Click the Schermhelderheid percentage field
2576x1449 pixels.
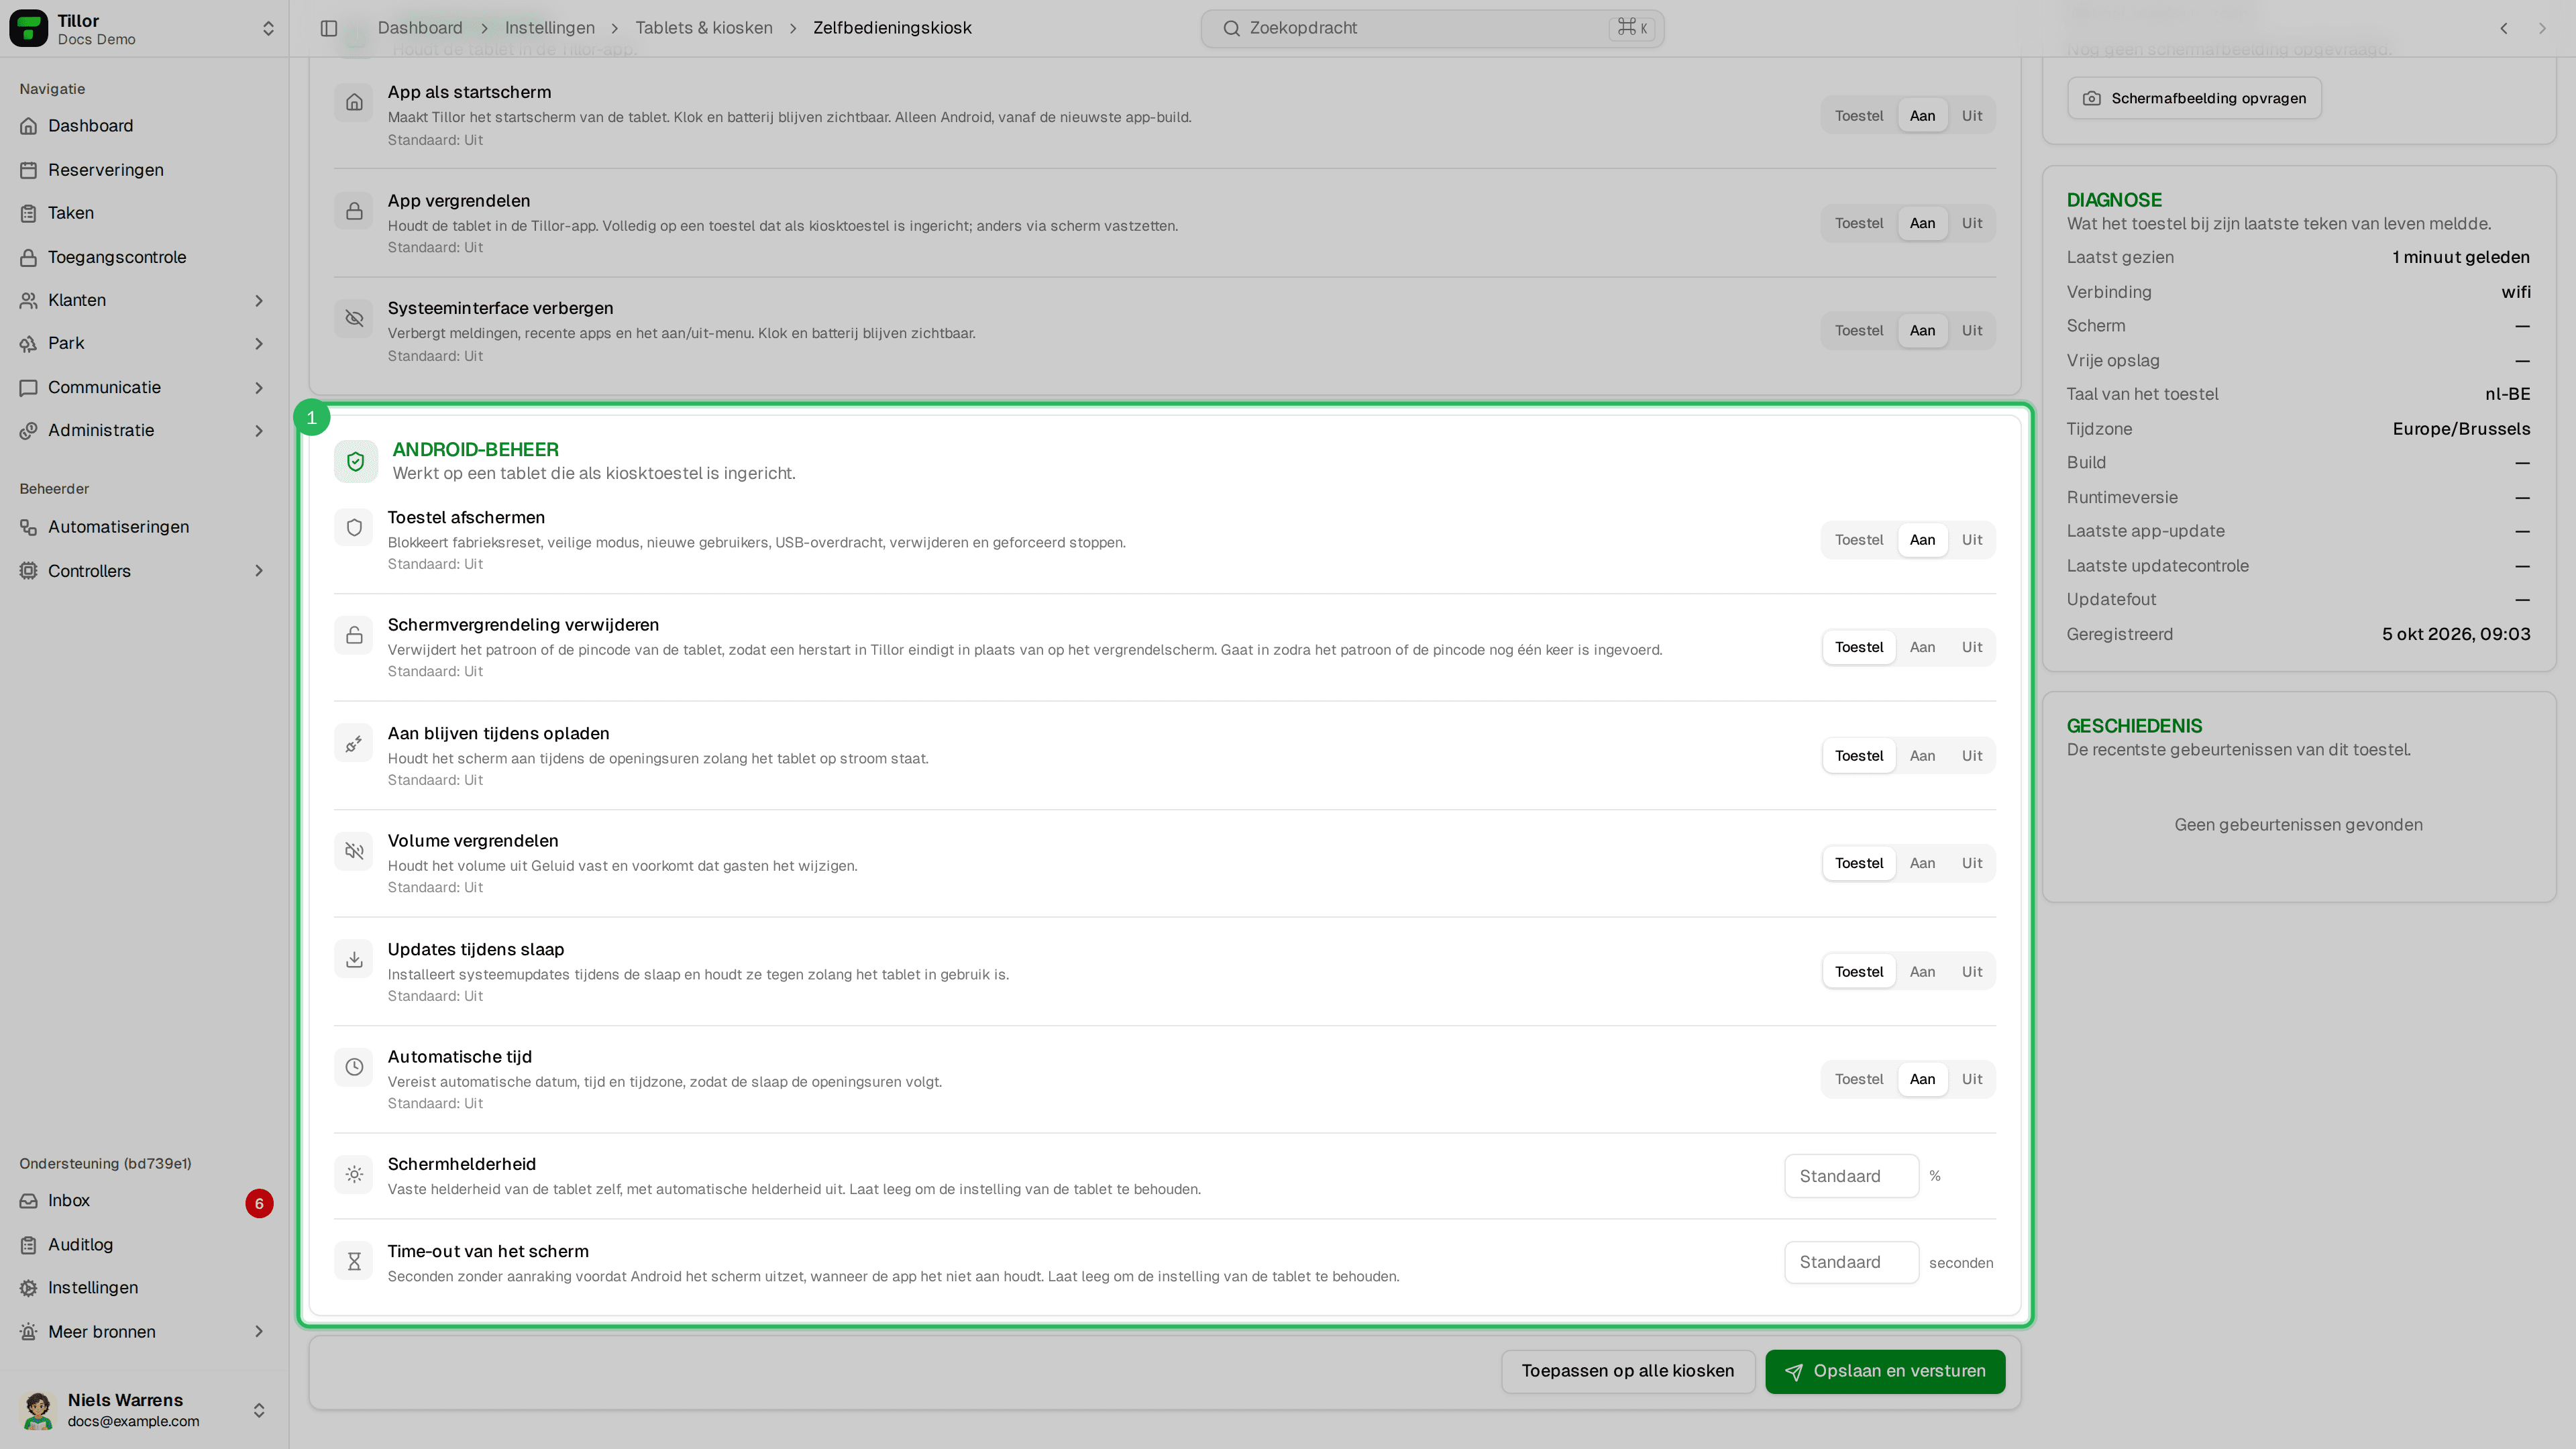(1851, 1176)
